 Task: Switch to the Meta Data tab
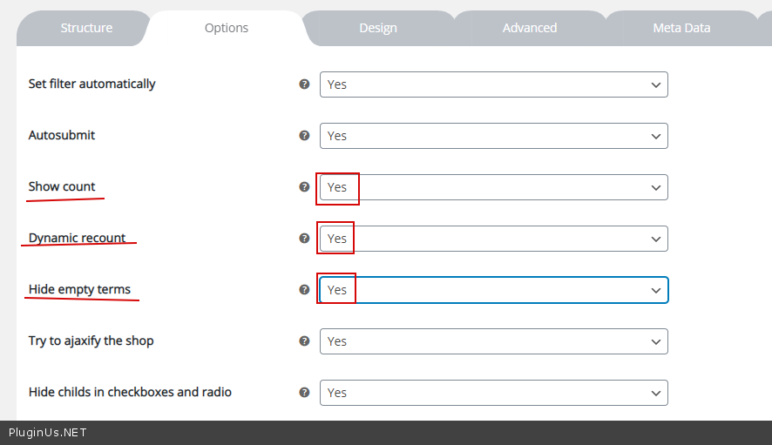pos(681,28)
